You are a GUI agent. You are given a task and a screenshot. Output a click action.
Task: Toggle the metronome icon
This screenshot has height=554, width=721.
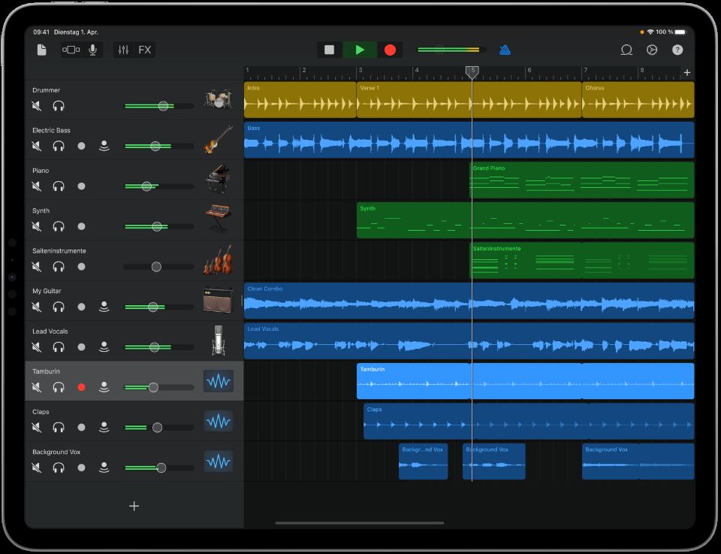point(505,50)
